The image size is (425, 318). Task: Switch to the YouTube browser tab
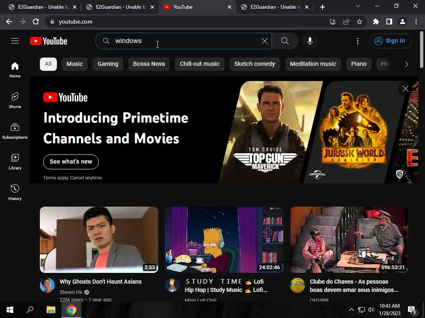pos(197,7)
